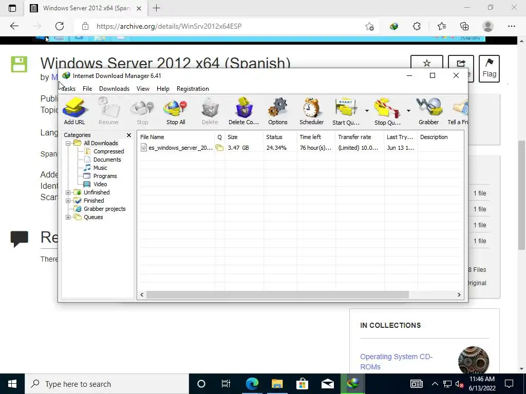
Task: Select Grabber projects in tree
Action: click(x=104, y=209)
